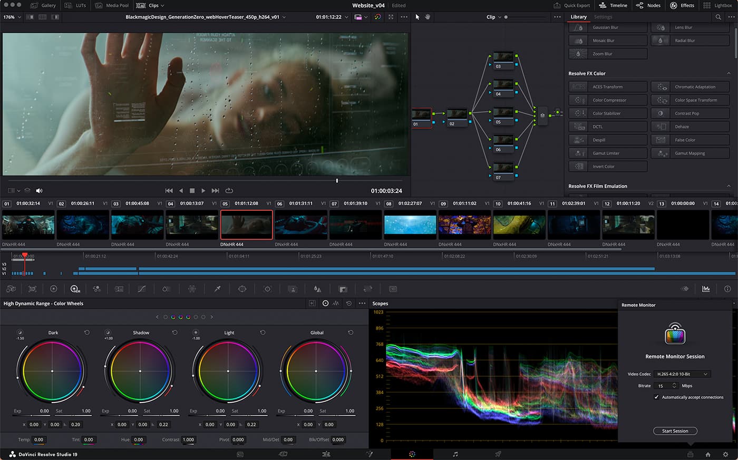The width and height of the screenshot is (738, 460).
Task: Skip to the next clip
Action: pyautogui.click(x=215, y=191)
